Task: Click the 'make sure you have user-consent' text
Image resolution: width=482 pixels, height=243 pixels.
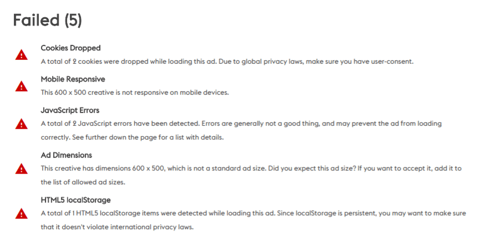Action: point(360,61)
